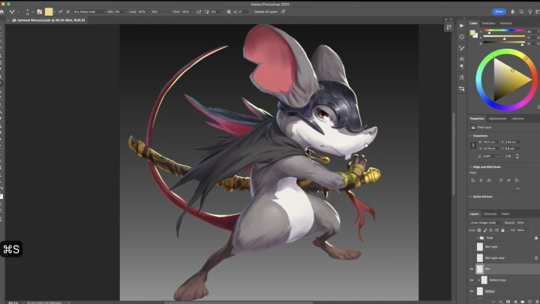
Task: Switch to the Swatches tab
Action: (x=488, y=23)
